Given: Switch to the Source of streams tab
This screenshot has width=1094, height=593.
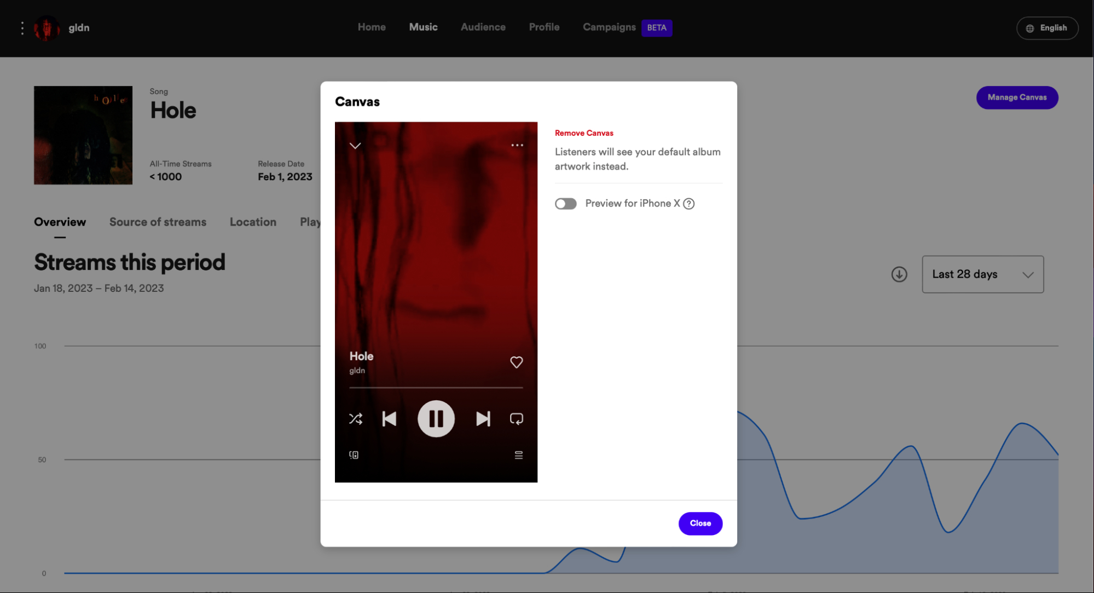Looking at the screenshot, I should (158, 222).
